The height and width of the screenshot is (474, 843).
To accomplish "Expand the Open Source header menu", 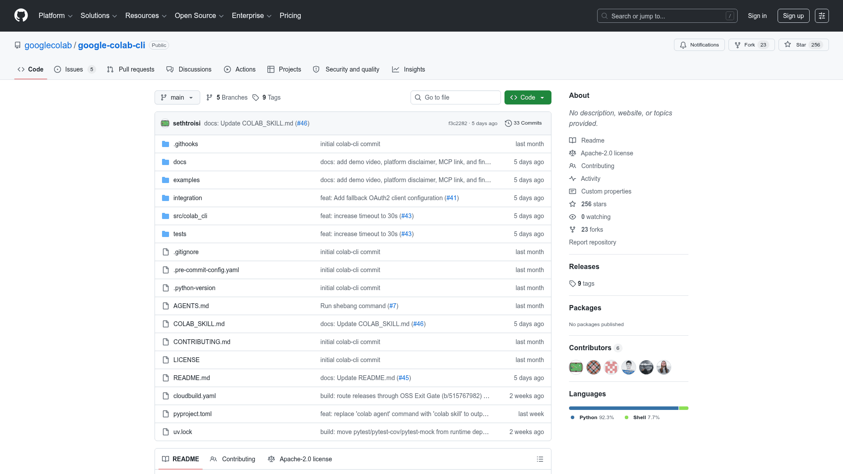I will 199,16.
